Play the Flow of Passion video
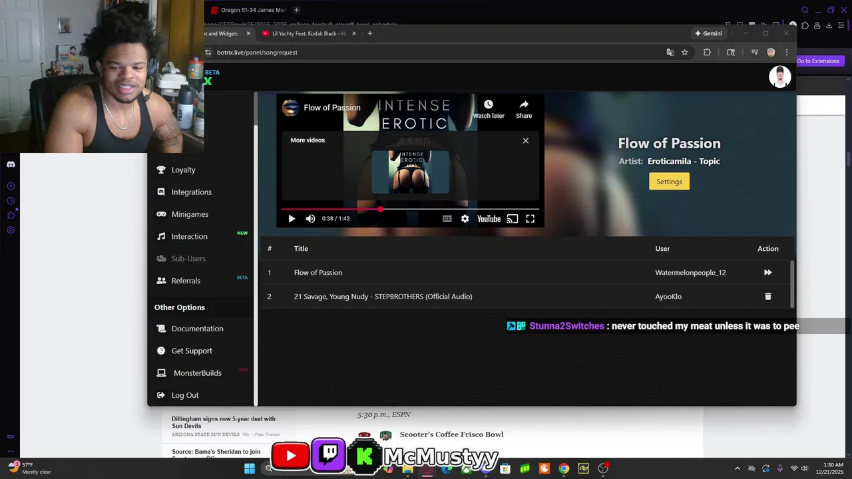 [292, 219]
